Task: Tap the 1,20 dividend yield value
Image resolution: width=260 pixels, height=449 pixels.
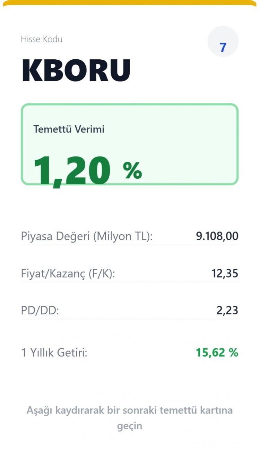Action: pyautogui.click(x=71, y=170)
